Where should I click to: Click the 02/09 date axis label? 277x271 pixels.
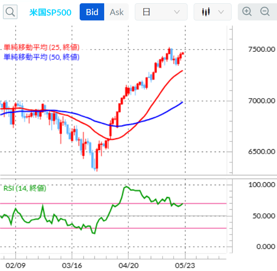pyautogui.click(x=16, y=265)
